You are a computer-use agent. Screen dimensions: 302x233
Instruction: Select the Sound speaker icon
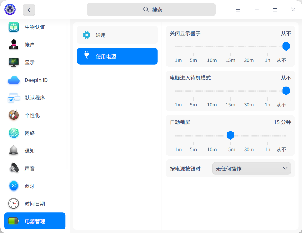point(14,168)
